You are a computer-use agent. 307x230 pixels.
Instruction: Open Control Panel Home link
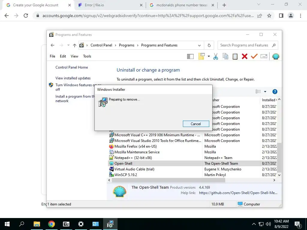[x=72, y=67]
